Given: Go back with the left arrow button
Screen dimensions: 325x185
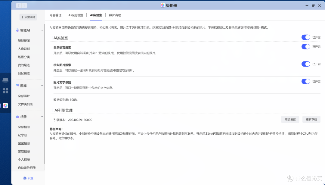Looking at the screenshot, I should [x=19, y=6].
